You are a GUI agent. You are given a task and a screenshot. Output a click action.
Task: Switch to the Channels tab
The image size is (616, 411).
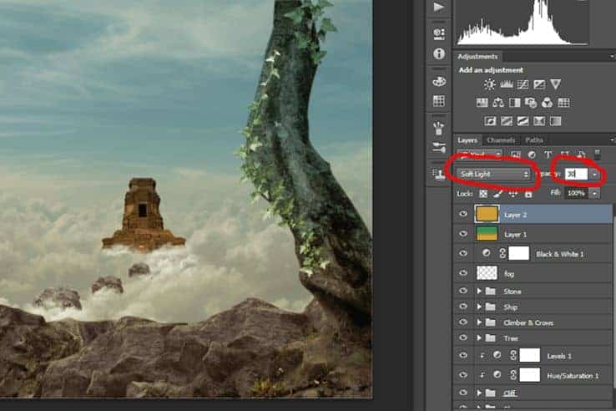[501, 140]
